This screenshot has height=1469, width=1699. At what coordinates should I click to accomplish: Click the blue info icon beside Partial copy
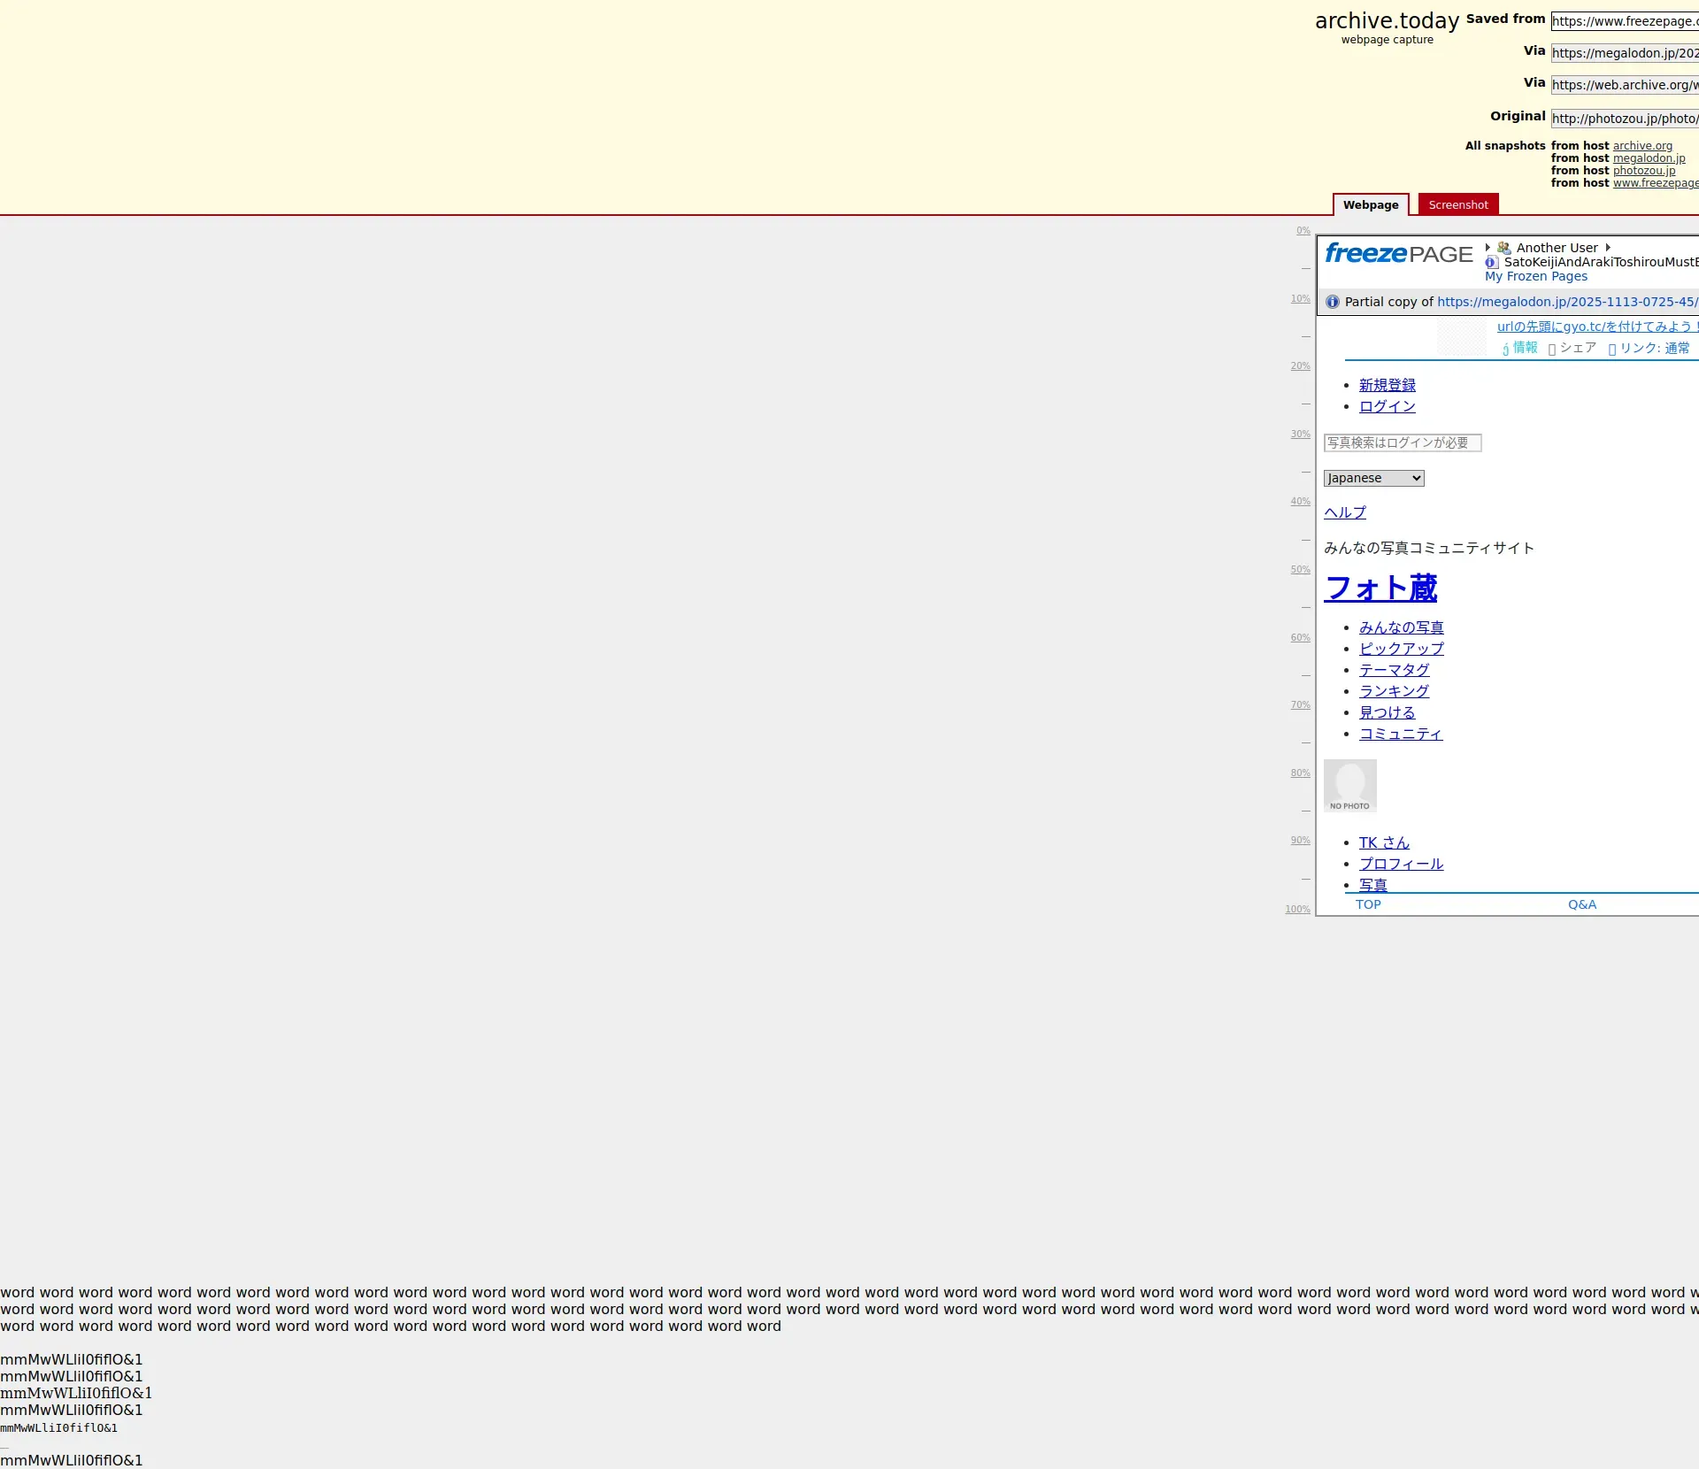pyautogui.click(x=1333, y=302)
